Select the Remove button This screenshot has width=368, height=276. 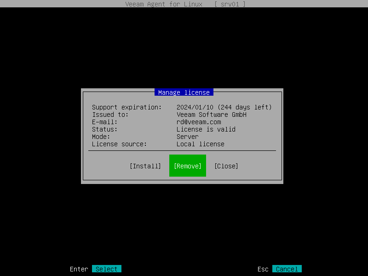click(x=187, y=166)
